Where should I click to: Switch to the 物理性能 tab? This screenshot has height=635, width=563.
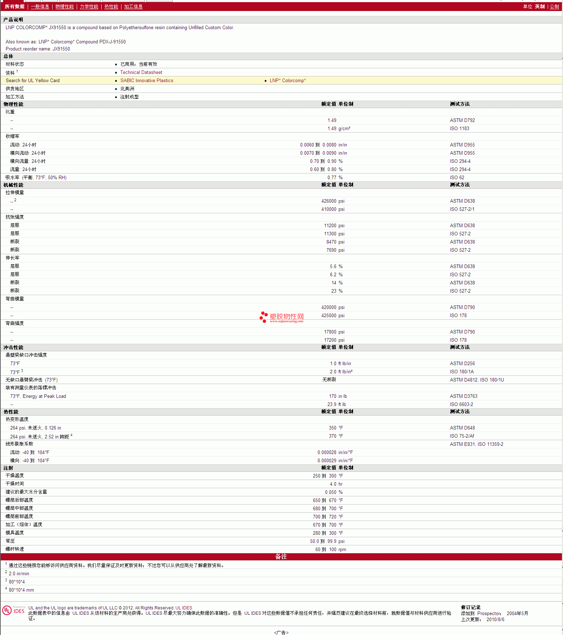click(64, 6)
